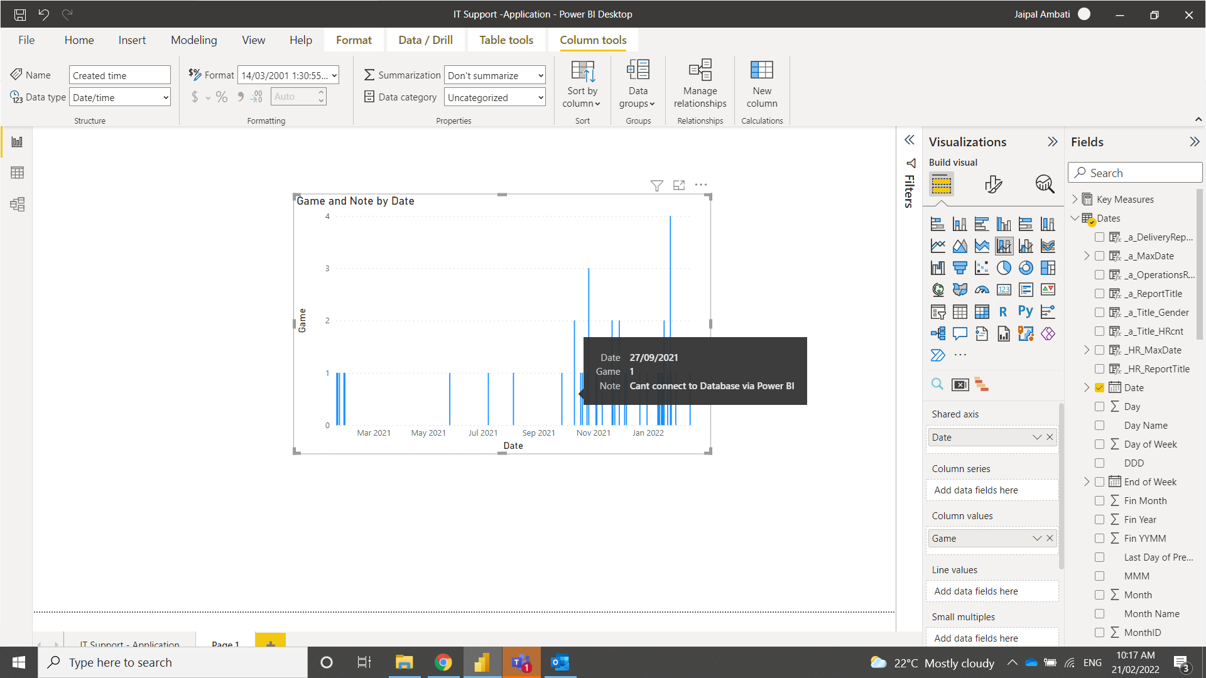Click the Fields Search box
The image size is (1206, 678).
tap(1135, 173)
